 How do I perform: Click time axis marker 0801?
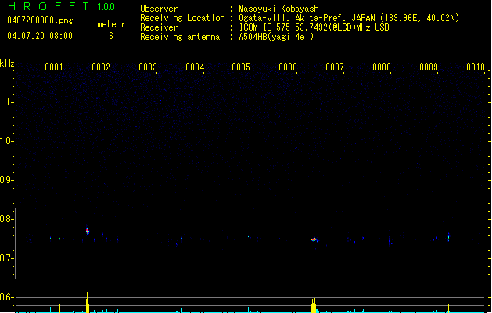[x=54, y=67]
